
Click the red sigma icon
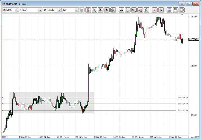(155, 10)
